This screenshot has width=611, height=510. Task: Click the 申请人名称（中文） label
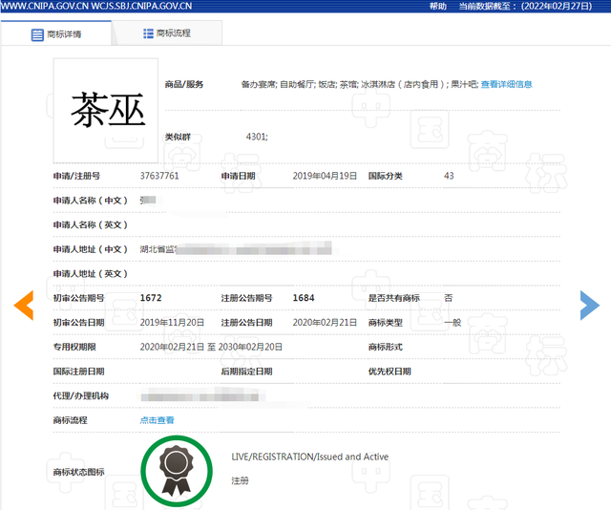(91, 201)
